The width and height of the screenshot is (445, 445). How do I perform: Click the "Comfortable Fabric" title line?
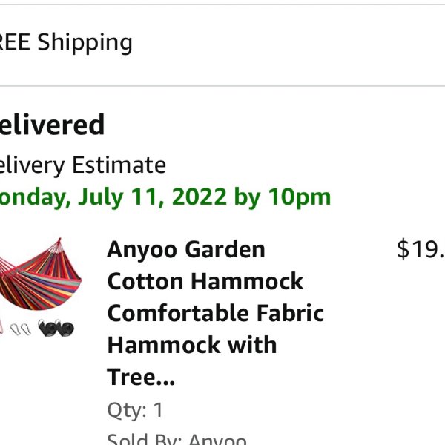point(216,313)
